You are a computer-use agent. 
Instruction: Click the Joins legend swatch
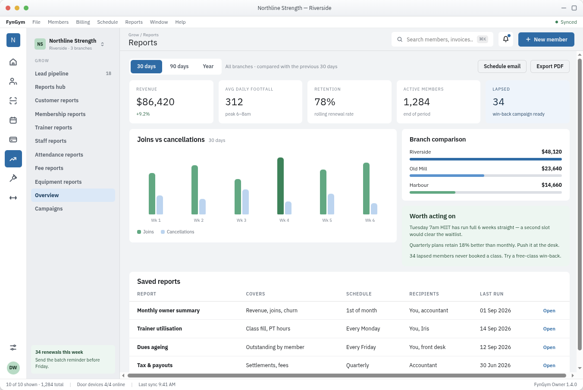click(139, 232)
